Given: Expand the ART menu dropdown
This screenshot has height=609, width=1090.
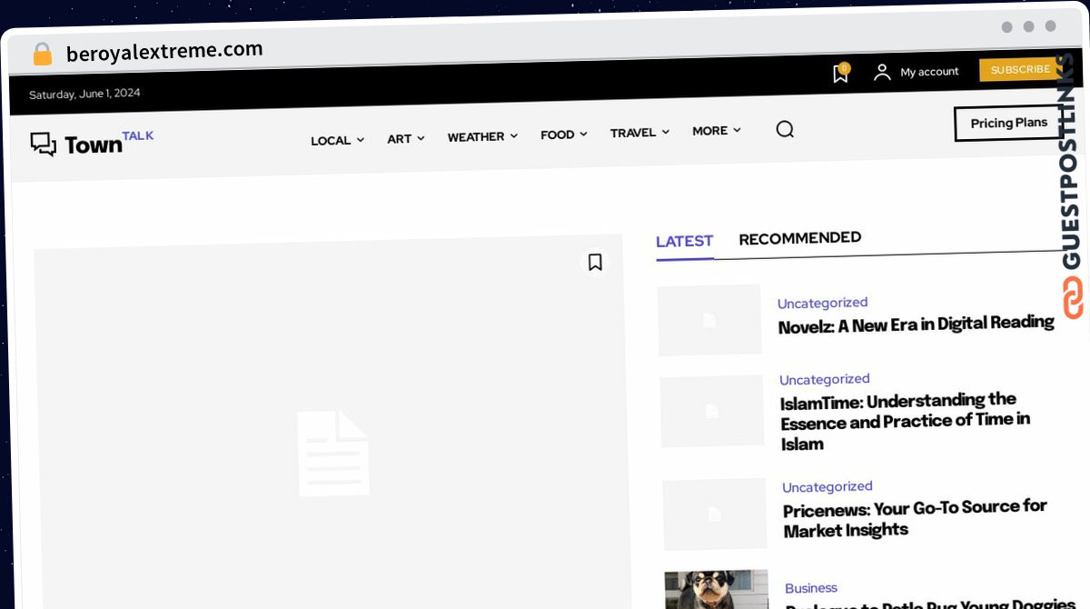Looking at the screenshot, I should coord(405,139).
